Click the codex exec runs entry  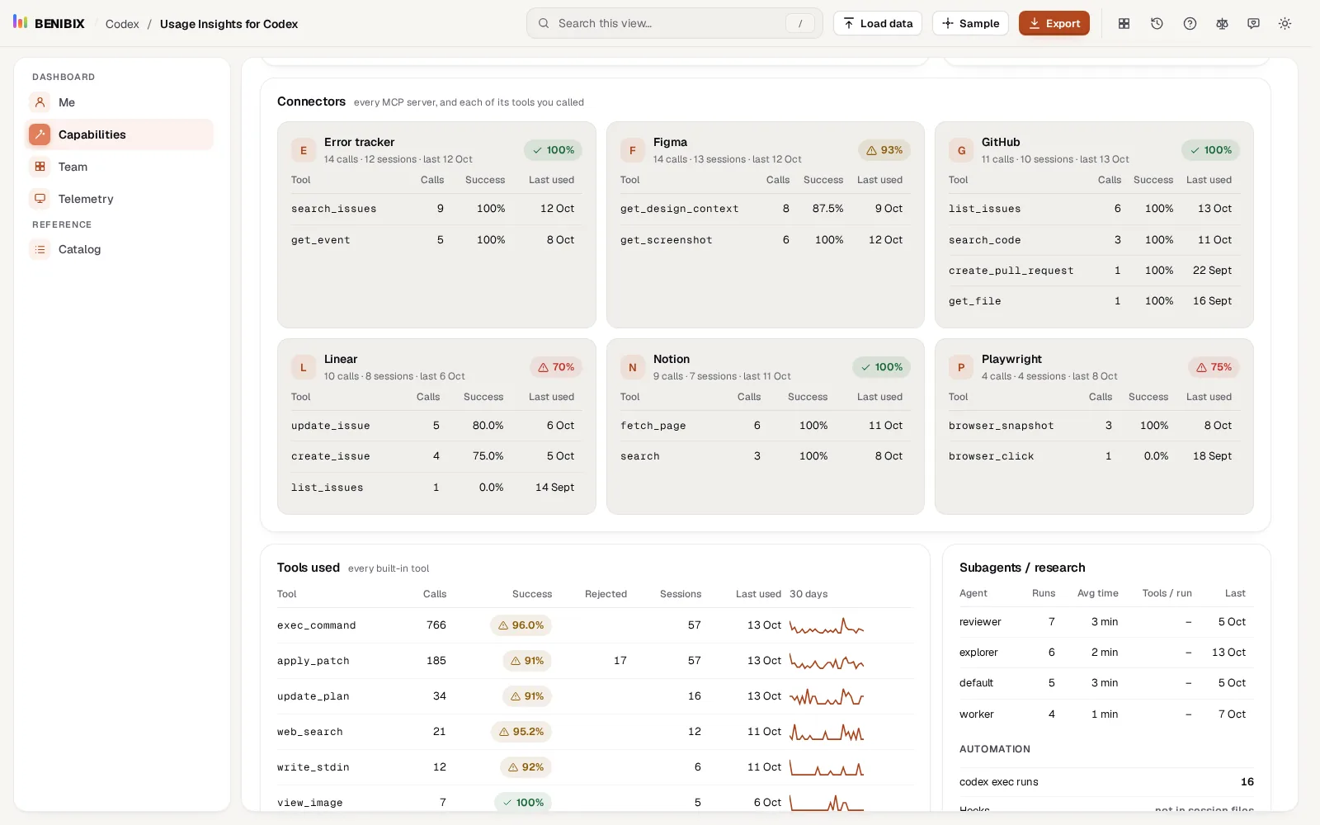coord(1106,782)
